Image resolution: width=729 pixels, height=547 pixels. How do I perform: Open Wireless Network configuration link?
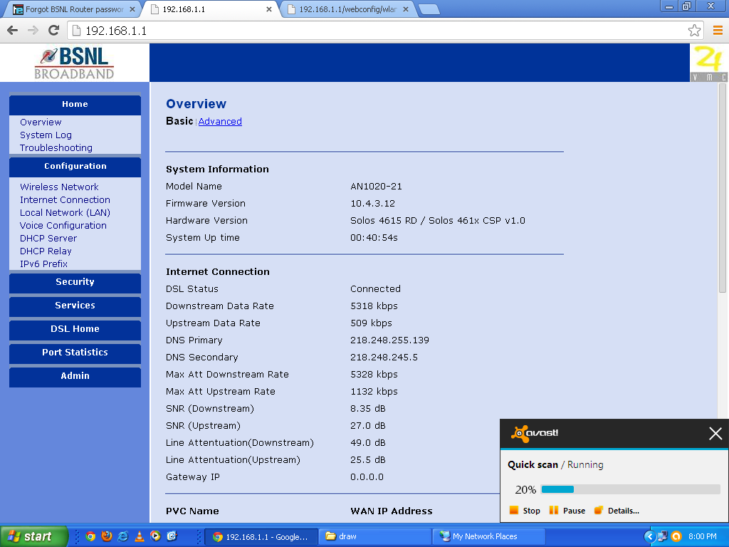[59, 187]
